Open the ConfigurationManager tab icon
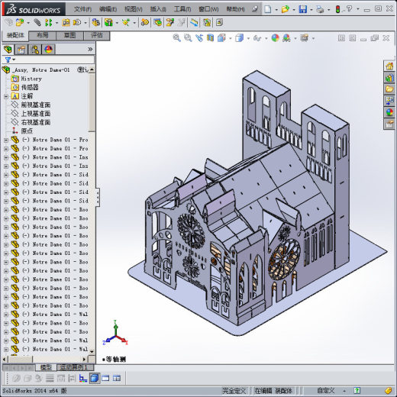 (35, 49)
